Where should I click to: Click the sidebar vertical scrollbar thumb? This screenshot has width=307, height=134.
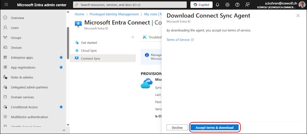pos(68,43)
